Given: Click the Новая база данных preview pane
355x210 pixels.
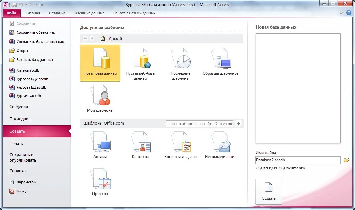Looking at the screenshot, I should [x=298, y=88].
